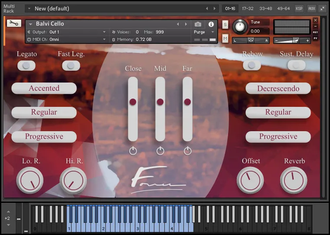Click the Reverb knob
Screen dimensions: 330x235
[294, 180]
